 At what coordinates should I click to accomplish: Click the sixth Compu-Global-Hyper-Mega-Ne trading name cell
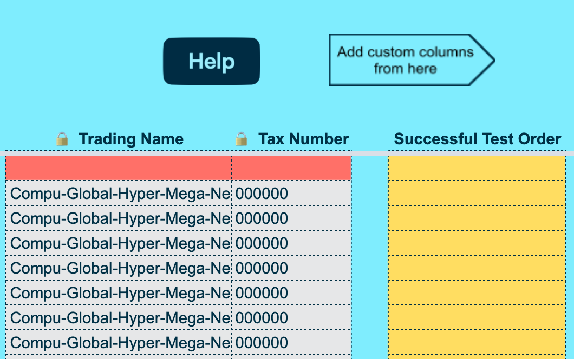(x=118, y=318)
